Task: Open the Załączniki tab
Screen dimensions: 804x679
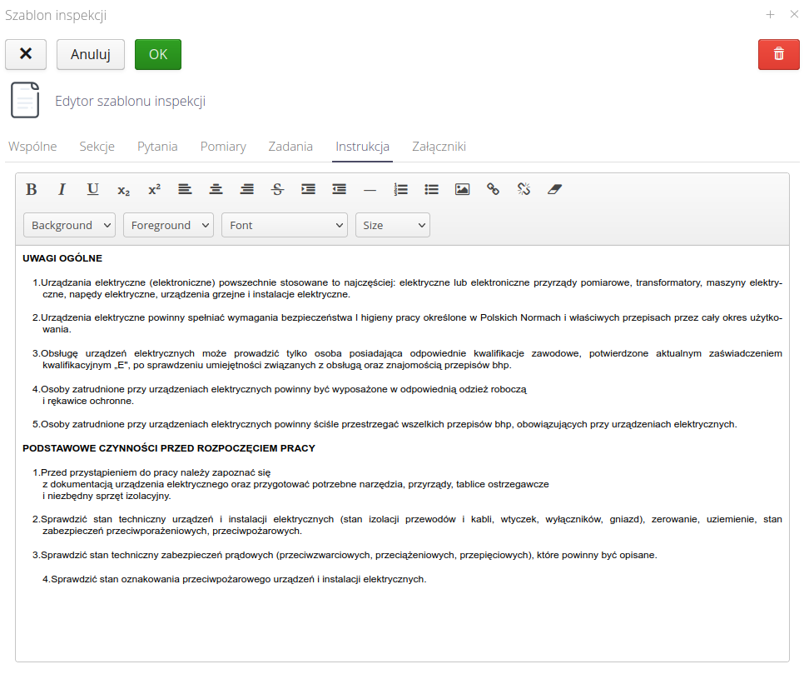Action: (x=439, y=147)
